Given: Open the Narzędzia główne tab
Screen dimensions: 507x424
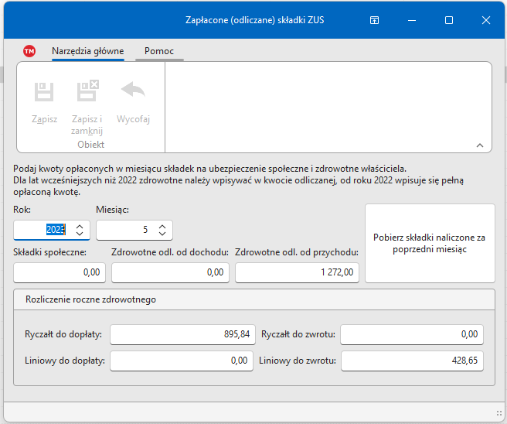Looking at the screenshot, I should pos(87,51).
